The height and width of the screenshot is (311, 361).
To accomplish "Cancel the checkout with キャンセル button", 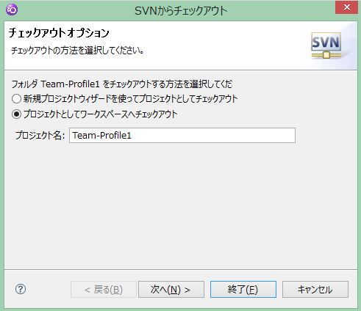I will click(315, 290).
